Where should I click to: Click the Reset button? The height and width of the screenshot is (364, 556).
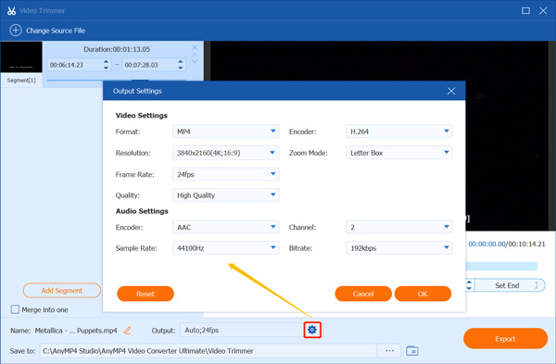point(145,294)
